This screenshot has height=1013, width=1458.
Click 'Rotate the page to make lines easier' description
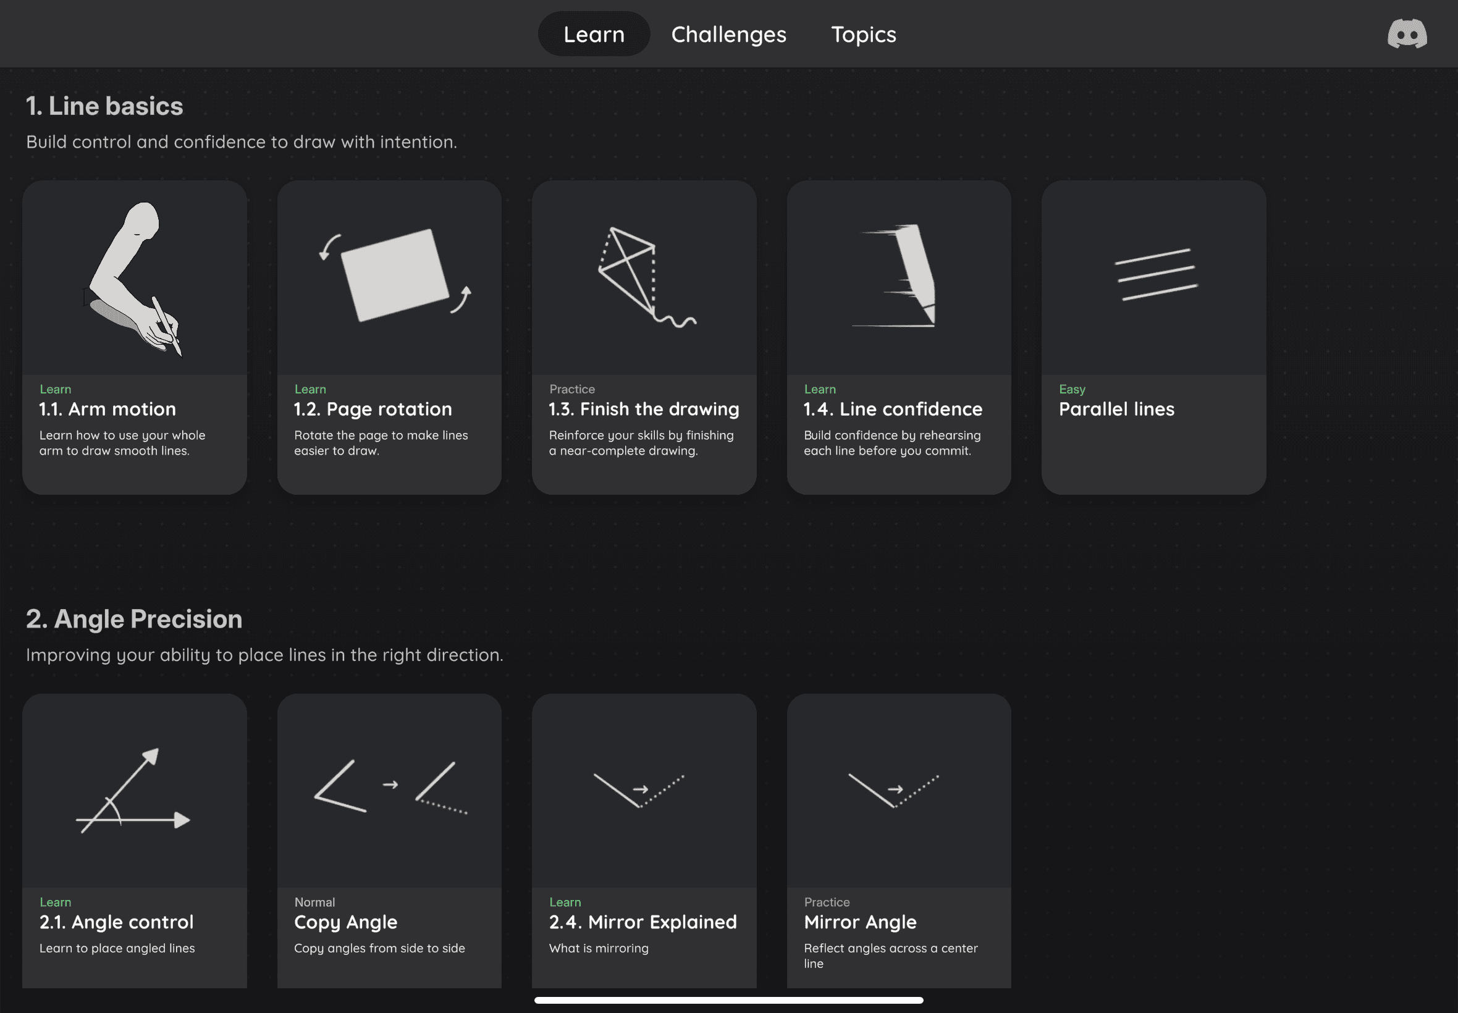click(380, 443)
